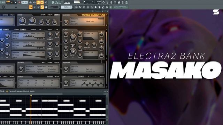Image resolution: width=223 pixels, height=125 pixels.
Task: Adjust the MODWHEEL knob
Action: [x=32, y=21]
